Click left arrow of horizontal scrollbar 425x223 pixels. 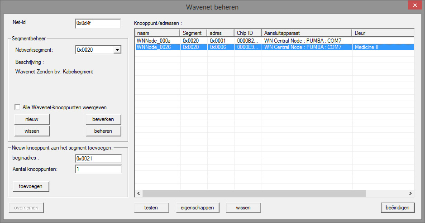[x=138, y=194]
